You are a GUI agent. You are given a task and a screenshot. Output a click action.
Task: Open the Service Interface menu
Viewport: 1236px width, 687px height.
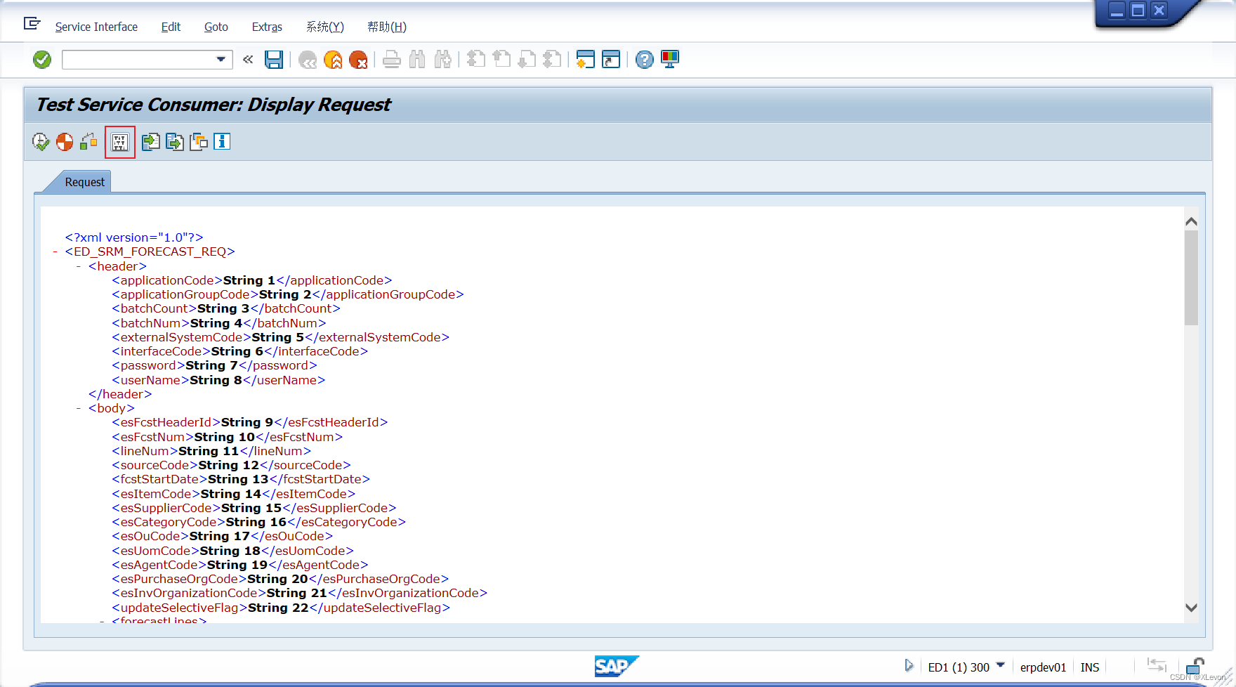pos(96,27)
